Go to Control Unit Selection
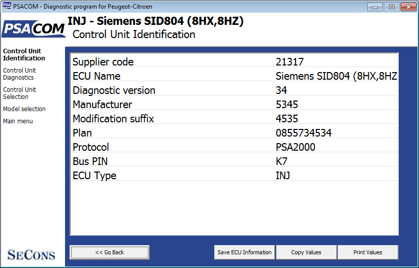Image resolution: width=419 pixels, height=268 pixels. pyautogui.click(x=19, y=93)
